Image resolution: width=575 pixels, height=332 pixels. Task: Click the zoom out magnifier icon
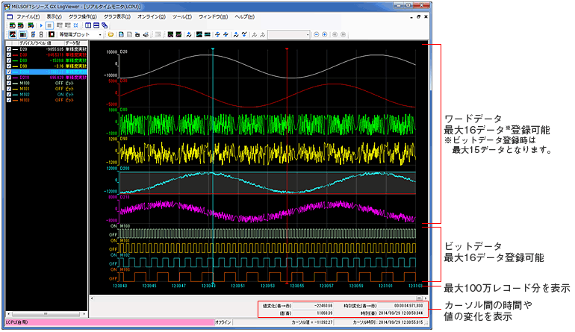316,34
